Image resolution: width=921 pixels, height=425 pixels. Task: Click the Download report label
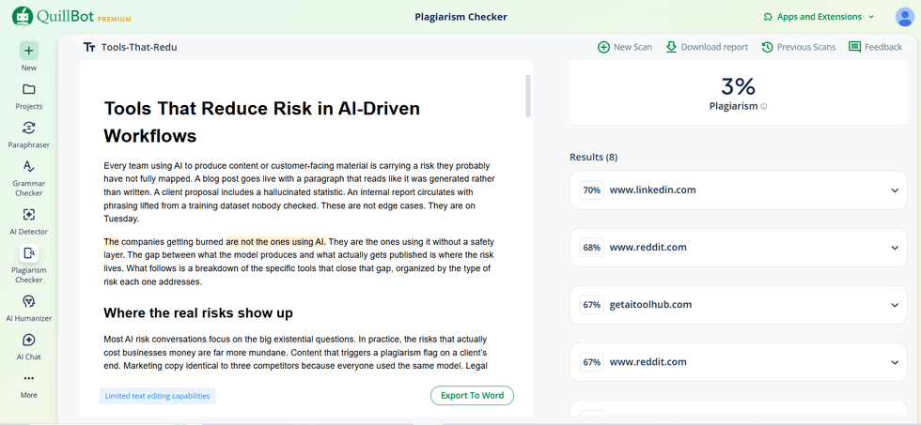(714, 47)
